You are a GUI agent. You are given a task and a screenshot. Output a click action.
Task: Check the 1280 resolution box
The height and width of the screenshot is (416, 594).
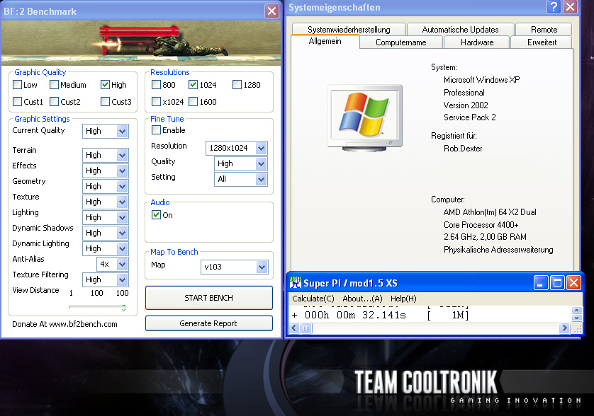237,85
